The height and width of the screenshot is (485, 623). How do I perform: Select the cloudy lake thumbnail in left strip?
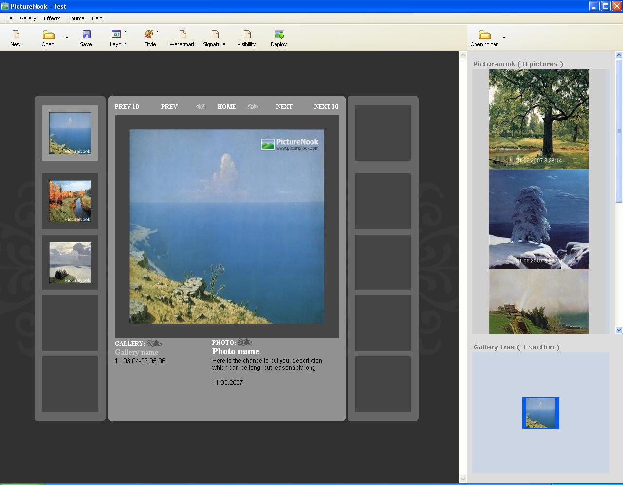pyautogui.click(x=70, y=262)
